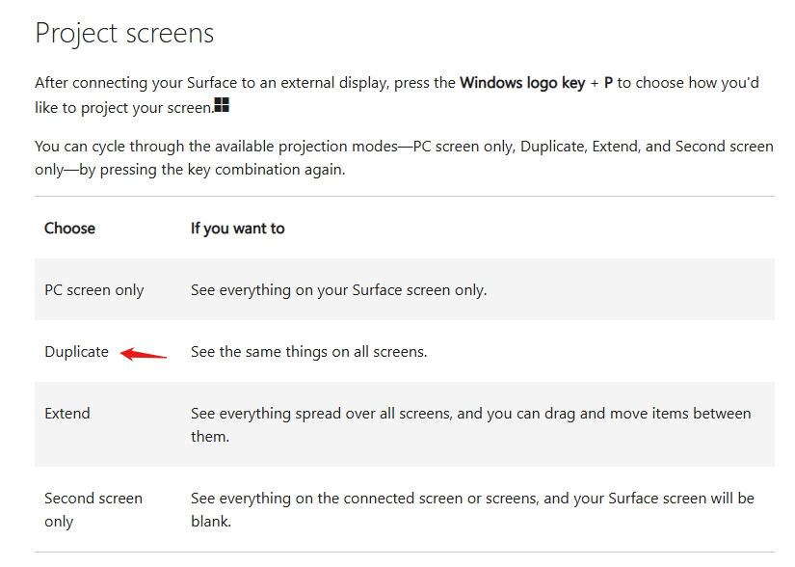This screenshot has width=795, height=567.
Task: Click 'Second screen only' row label
Action: coord(93,510)
